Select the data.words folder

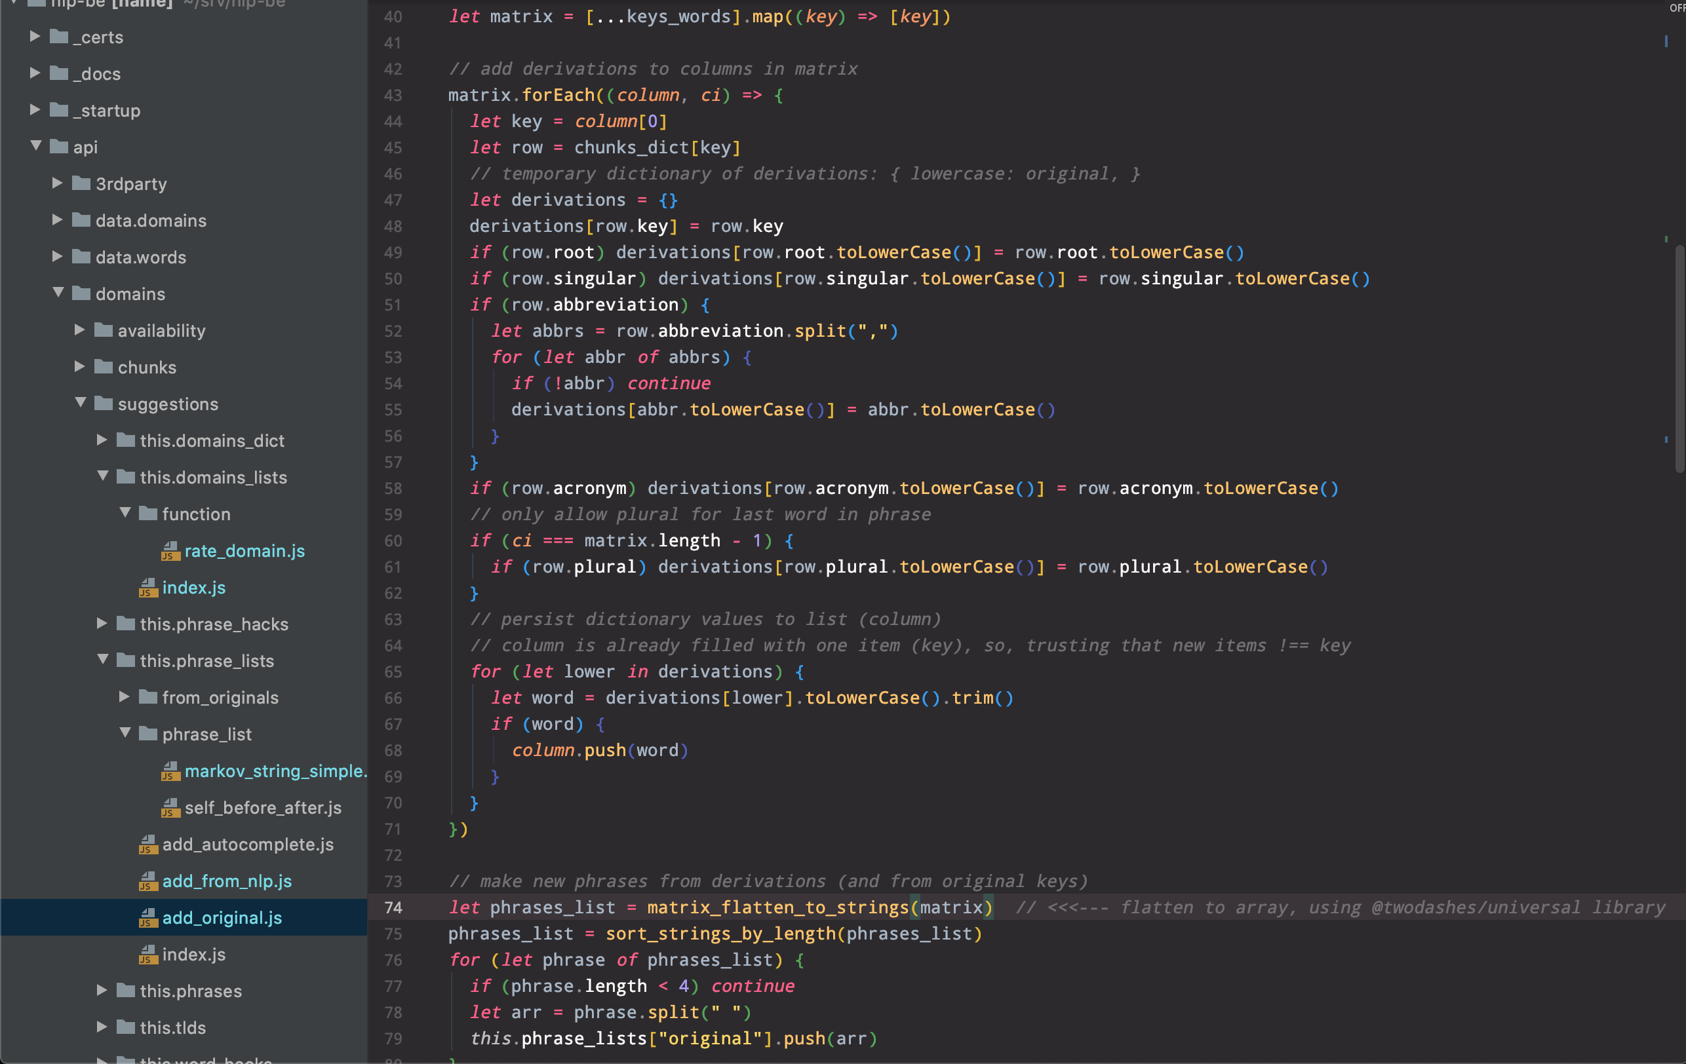point(140,257)
